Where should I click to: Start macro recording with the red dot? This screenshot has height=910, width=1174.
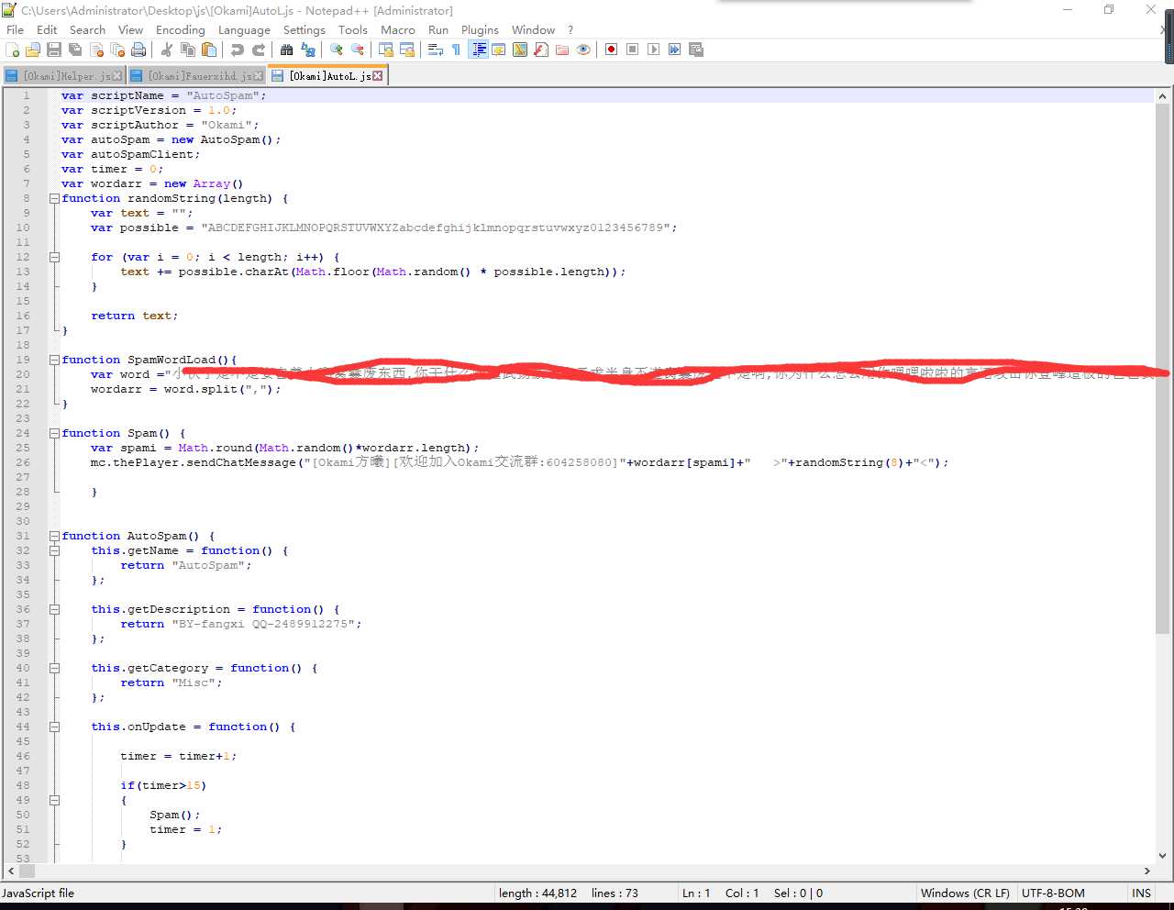coord(611,50)
